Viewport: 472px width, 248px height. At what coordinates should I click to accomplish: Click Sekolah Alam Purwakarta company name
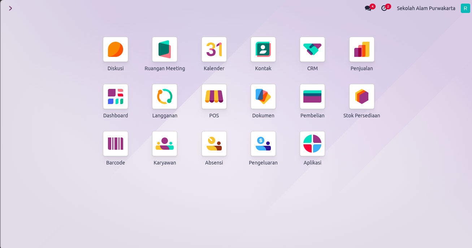(x=426, y=8)
